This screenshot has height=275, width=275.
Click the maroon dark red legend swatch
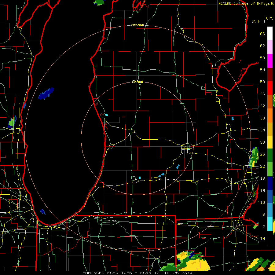coord(270,75)
